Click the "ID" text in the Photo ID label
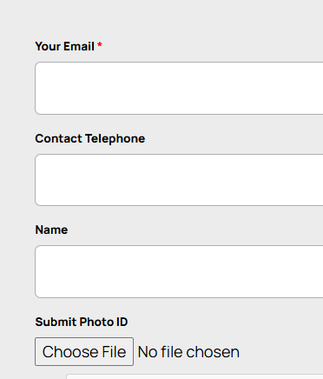 point(122,322)
